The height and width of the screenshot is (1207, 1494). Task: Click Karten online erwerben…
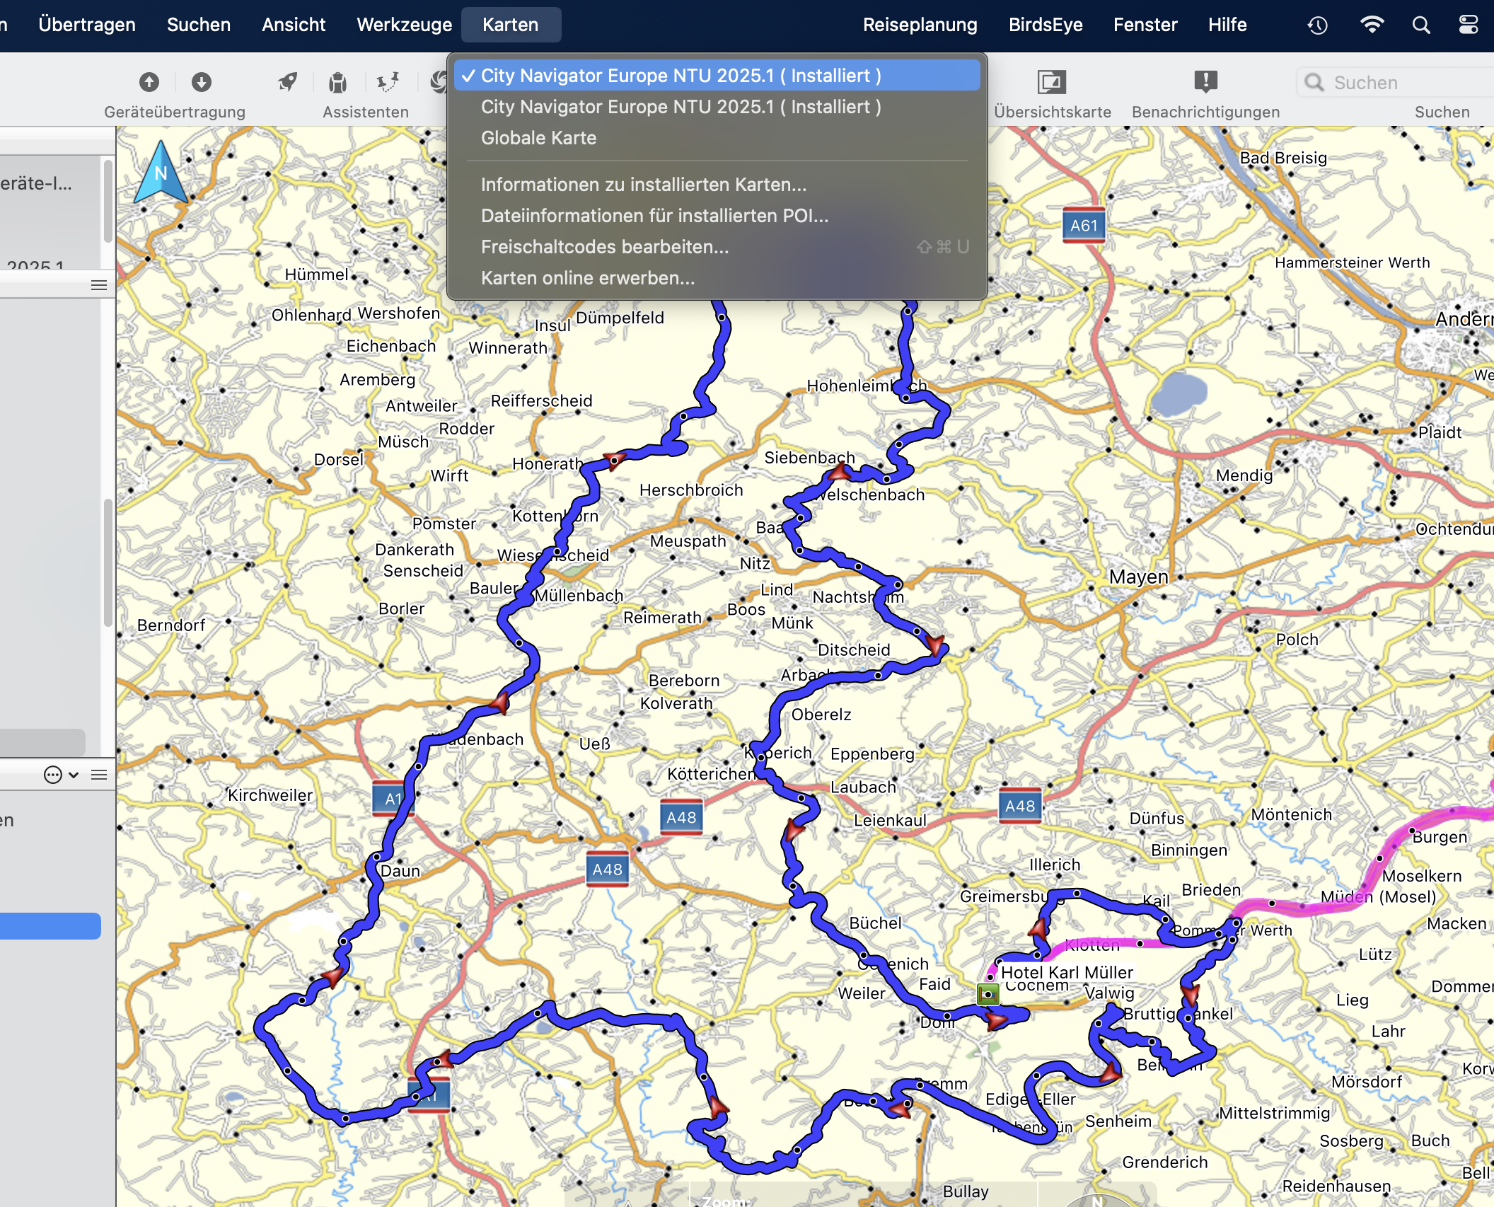pos(587,278)
